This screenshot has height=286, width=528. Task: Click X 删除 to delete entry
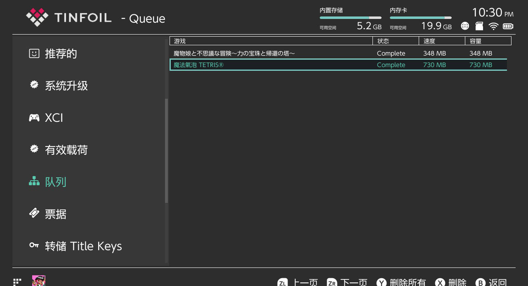coord(450,282)
